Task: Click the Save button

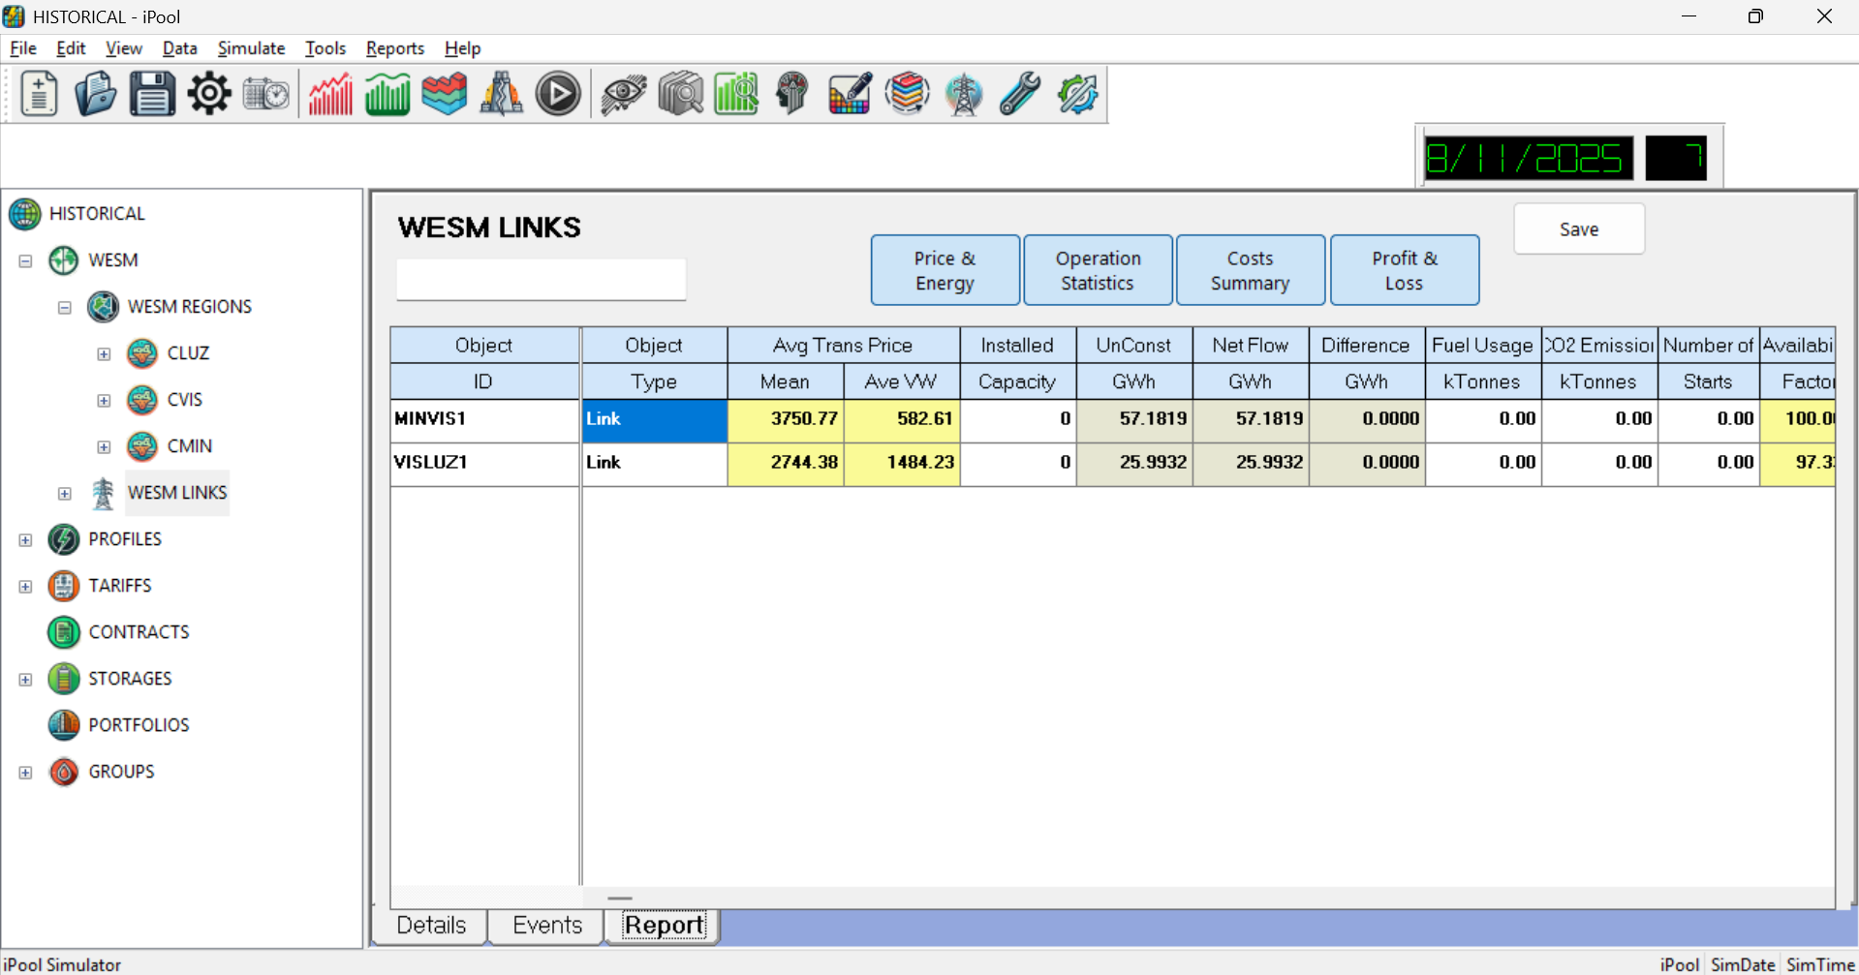Action: tap(1578, 229)
